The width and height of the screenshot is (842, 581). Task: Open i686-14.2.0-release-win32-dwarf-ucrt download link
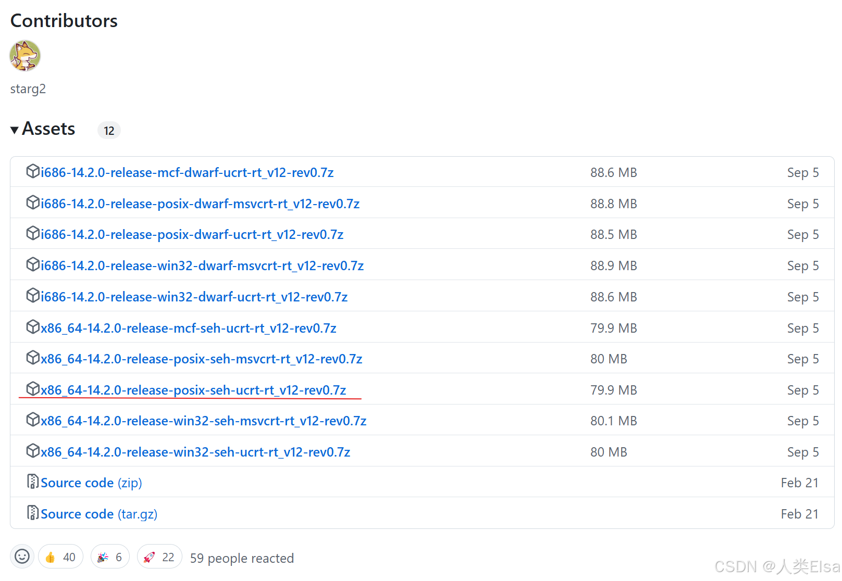tap(194, 296)
